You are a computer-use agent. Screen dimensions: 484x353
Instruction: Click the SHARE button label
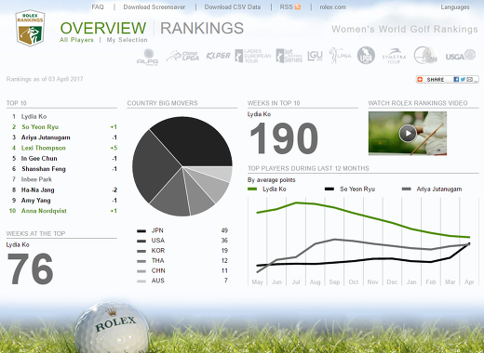(x=436, y=80)
